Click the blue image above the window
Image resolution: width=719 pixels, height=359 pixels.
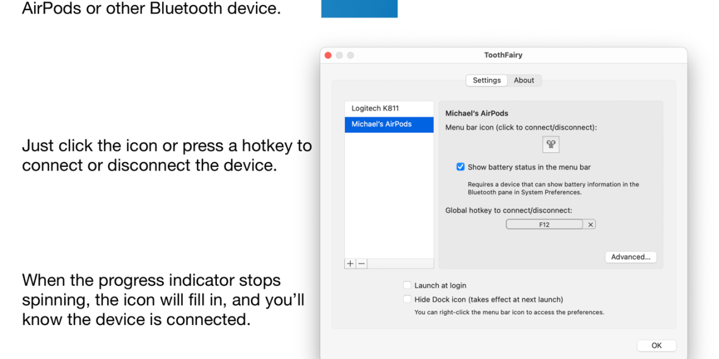pos(359,8)
